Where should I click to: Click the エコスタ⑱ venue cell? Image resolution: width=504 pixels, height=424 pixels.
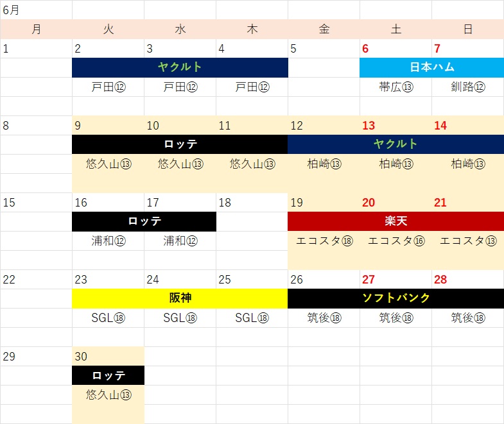324,241
